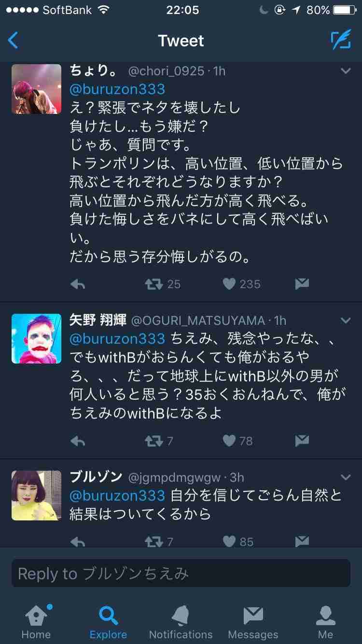Open the @buruzon333 mention in ちょり。tweet
362x644 pixels.
click(117, 90)
